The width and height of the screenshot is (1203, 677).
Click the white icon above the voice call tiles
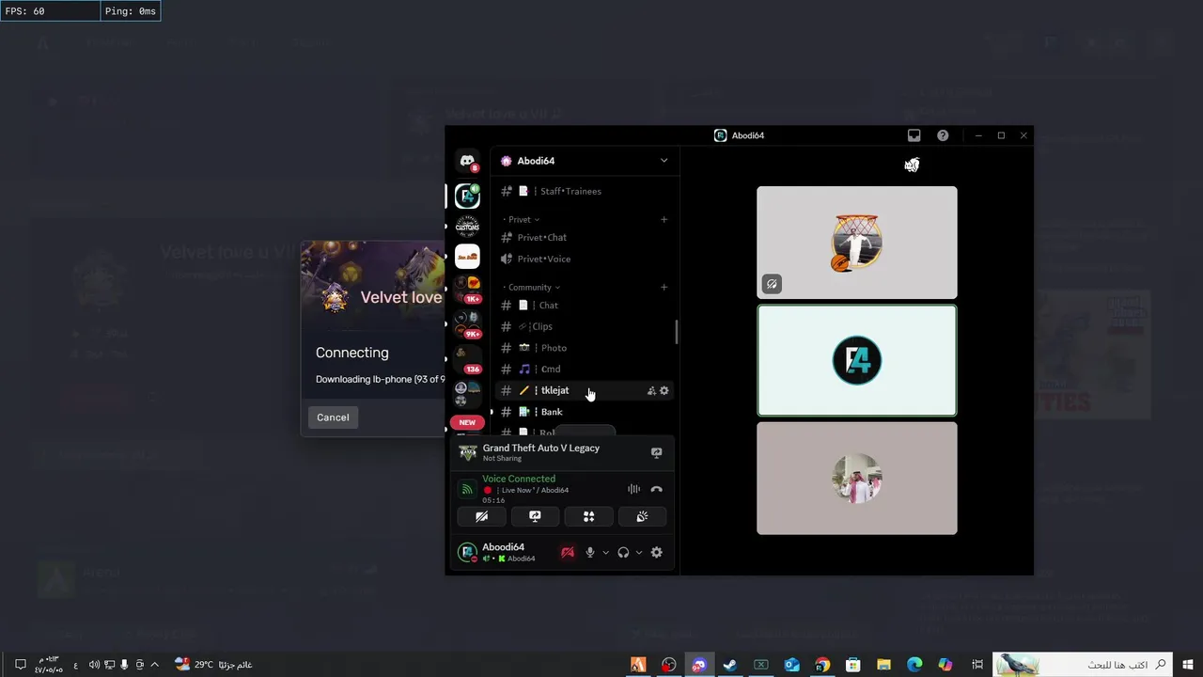click(x=912, y=165)
